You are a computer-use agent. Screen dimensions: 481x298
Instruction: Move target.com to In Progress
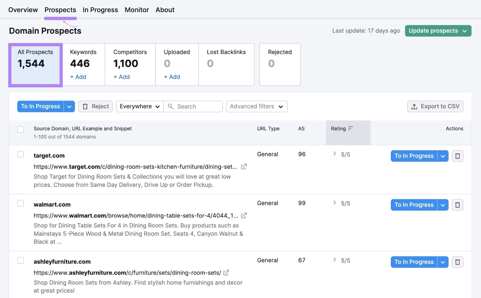click(x=414, y=156)
